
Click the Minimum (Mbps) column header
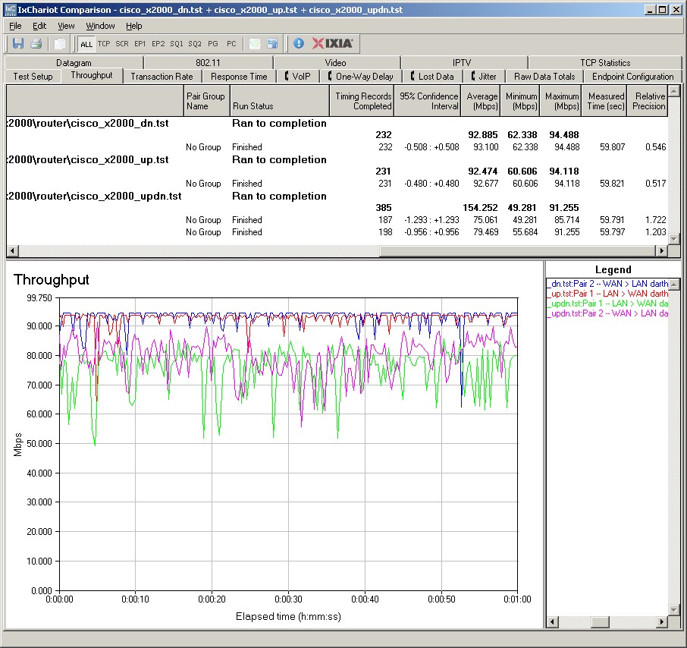519,101
